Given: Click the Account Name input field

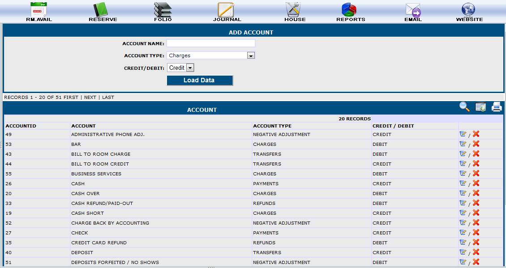Looking at the screenshot, I should pyautogui.click(x=211, y=43).
